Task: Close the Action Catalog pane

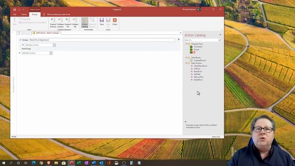Action: pyautogui.click(x=220, y=35)
